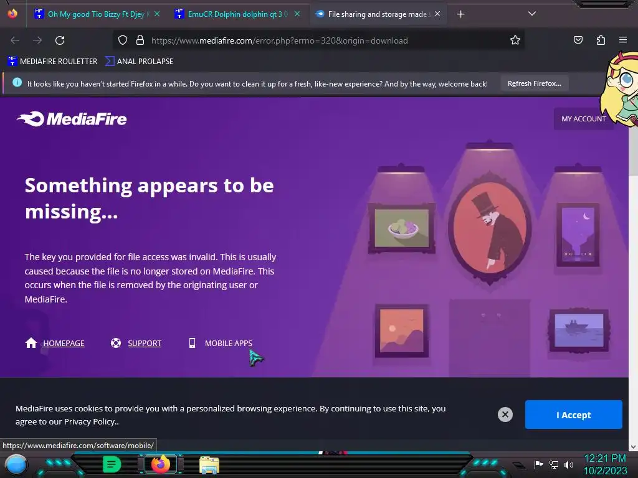
Task: Open the Save to Pocket icon
Action: (578, 40)
